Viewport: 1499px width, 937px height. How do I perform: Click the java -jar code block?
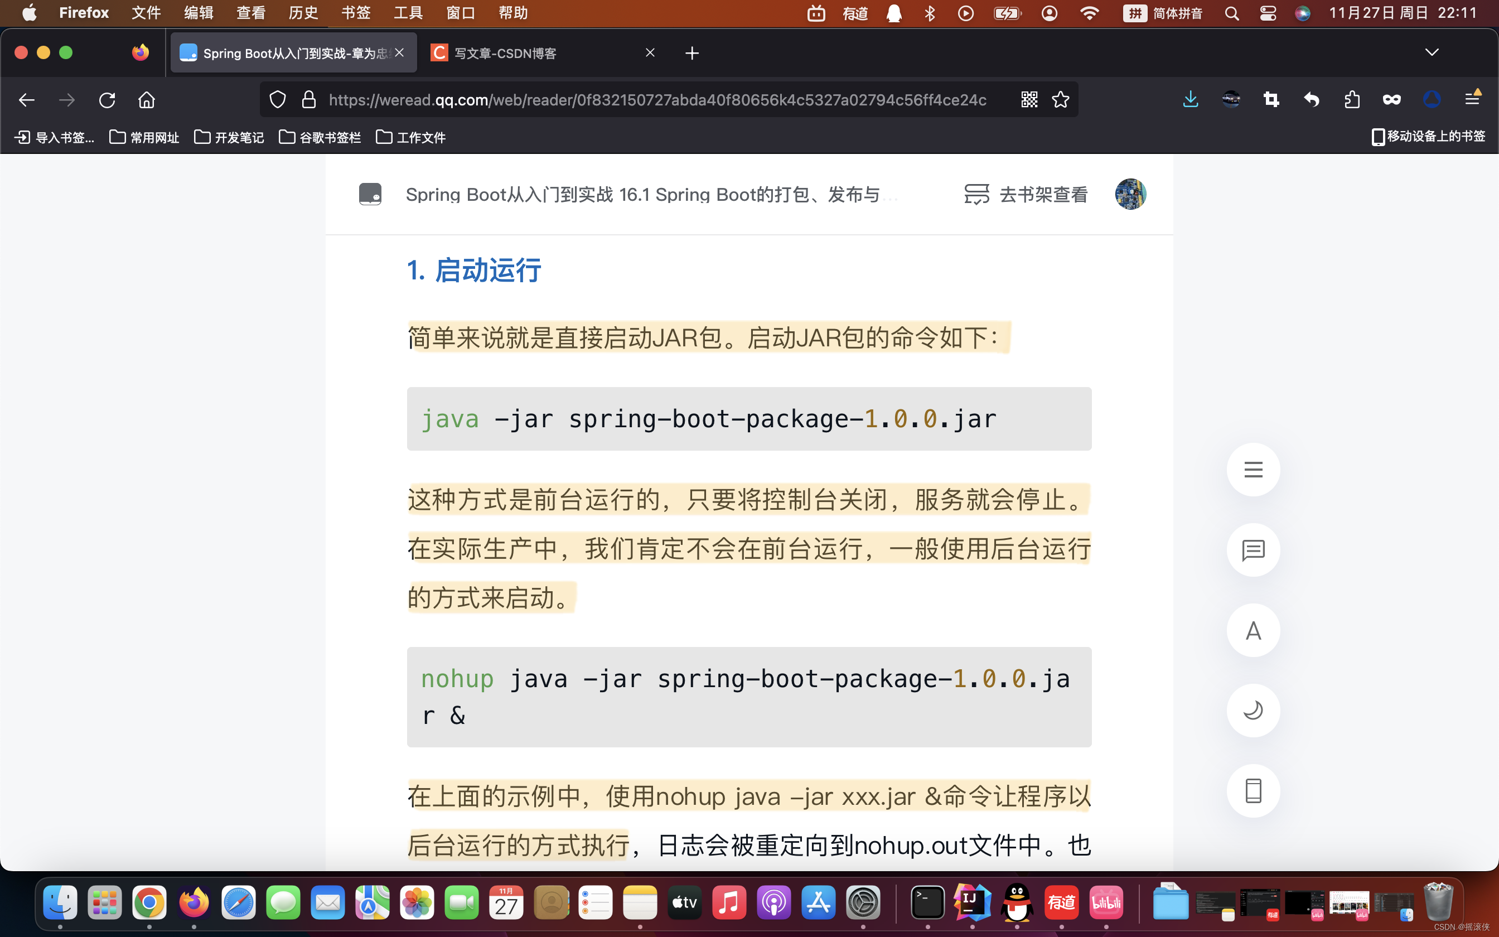tap(749, 419)
